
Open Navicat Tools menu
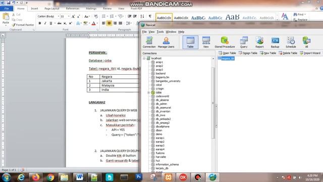pos(160,32)
